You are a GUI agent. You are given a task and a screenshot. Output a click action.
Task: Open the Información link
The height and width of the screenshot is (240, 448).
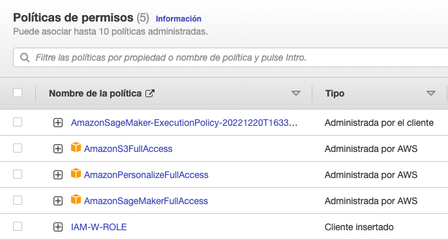[x=179, y=19]
